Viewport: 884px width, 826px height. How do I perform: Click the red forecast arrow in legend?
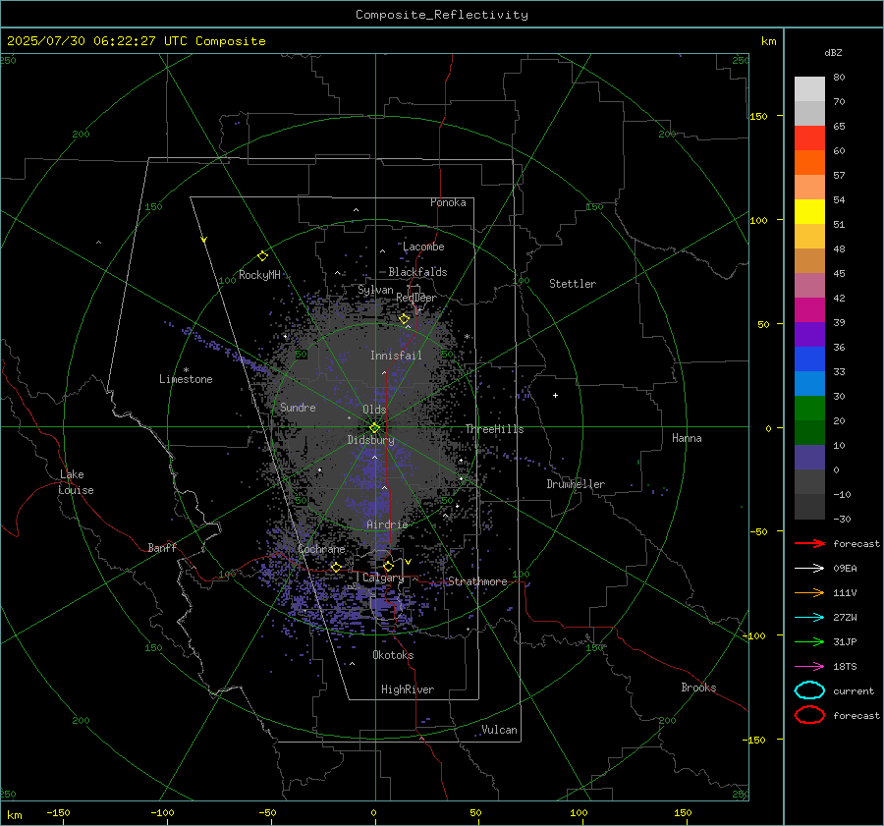point(809,543)
